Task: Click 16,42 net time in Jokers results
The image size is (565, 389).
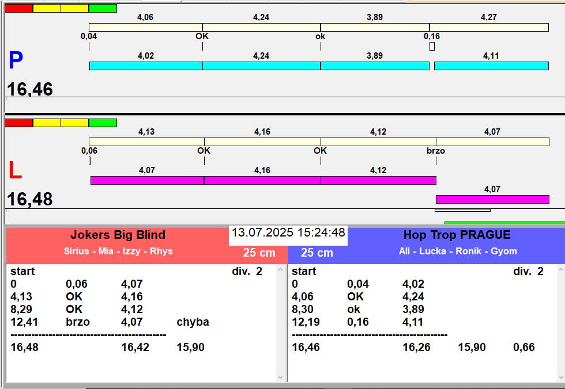Action: (135, 348)
